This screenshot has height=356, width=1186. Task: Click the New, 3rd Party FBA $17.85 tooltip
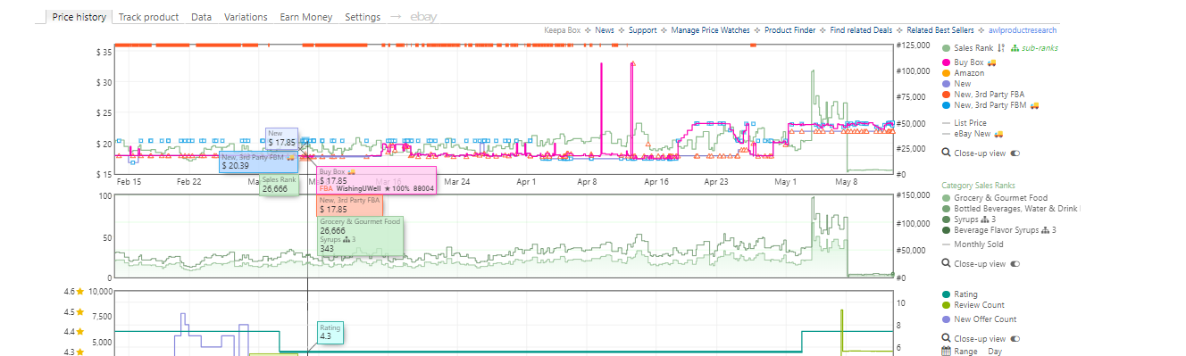pyautogui.click(x=349, y=205)
